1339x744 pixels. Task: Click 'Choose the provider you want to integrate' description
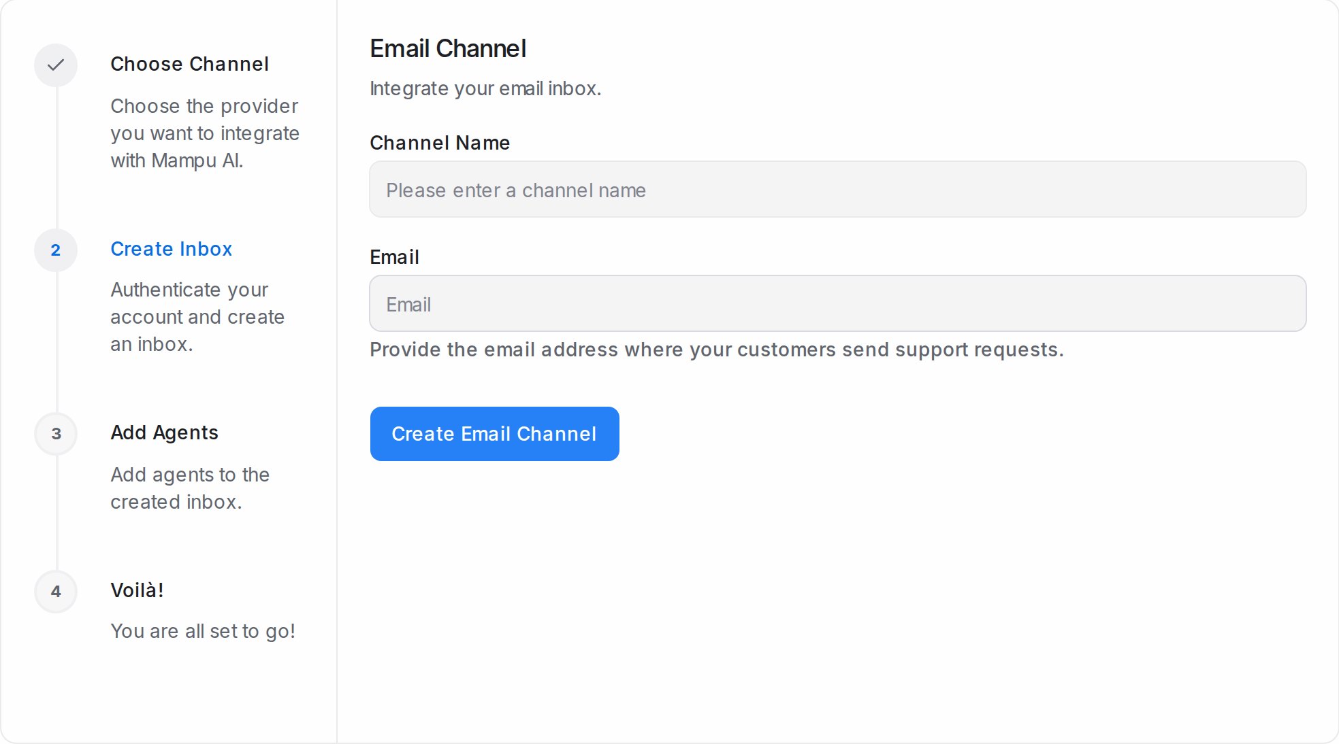205,133
